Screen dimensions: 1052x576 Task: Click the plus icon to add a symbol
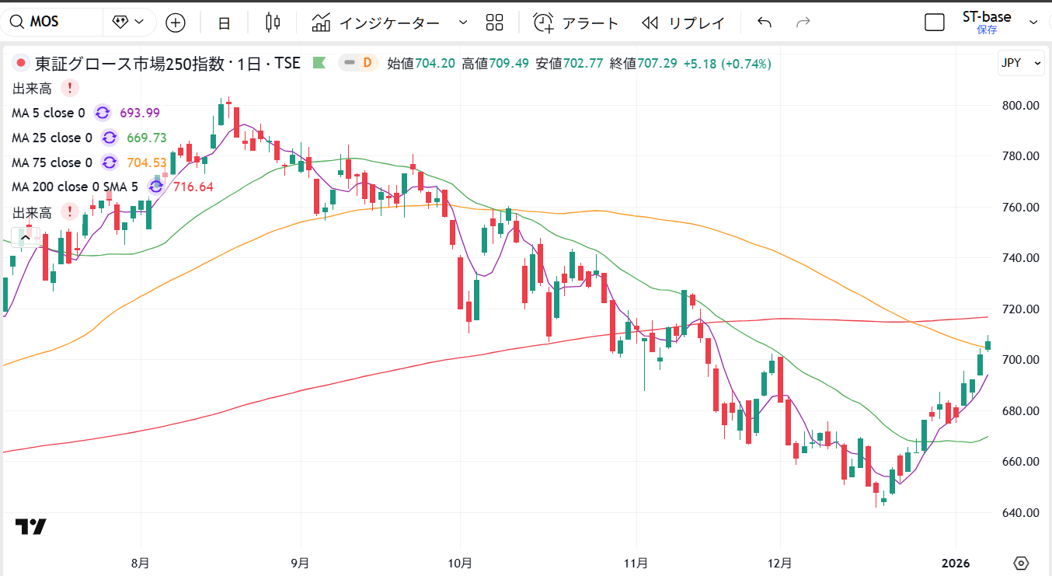click(x=176, y=23)
